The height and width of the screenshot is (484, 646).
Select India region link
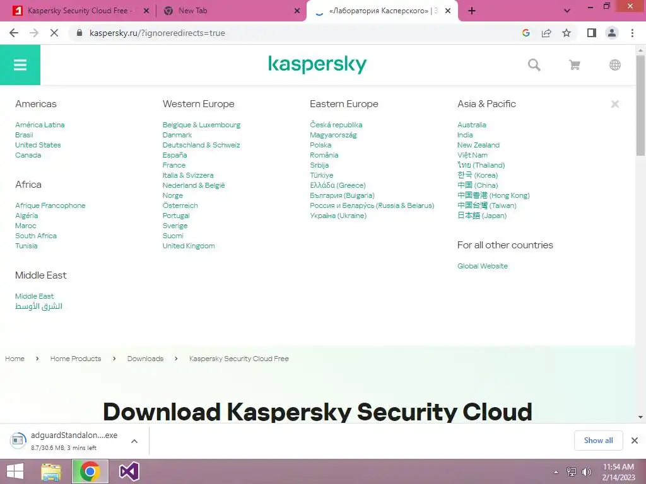coord(465,135)
